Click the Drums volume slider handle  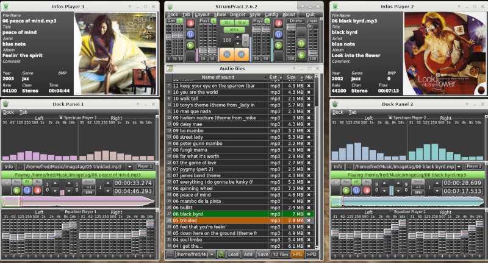(291, 27)
